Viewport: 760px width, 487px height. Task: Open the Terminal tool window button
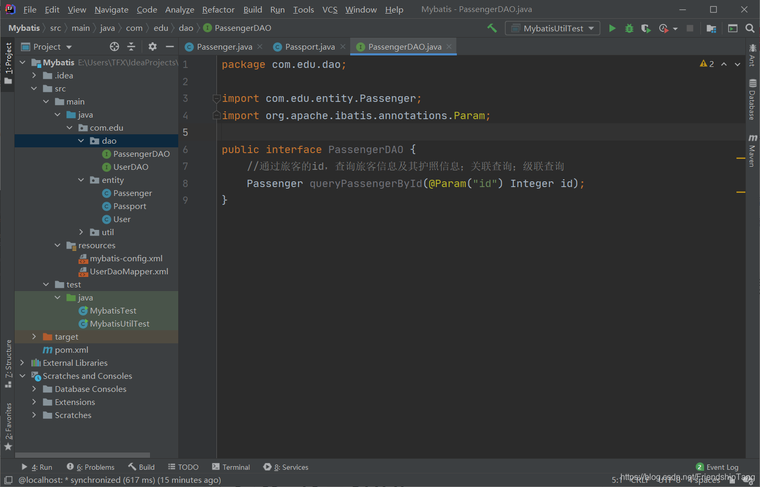point(231,467)
